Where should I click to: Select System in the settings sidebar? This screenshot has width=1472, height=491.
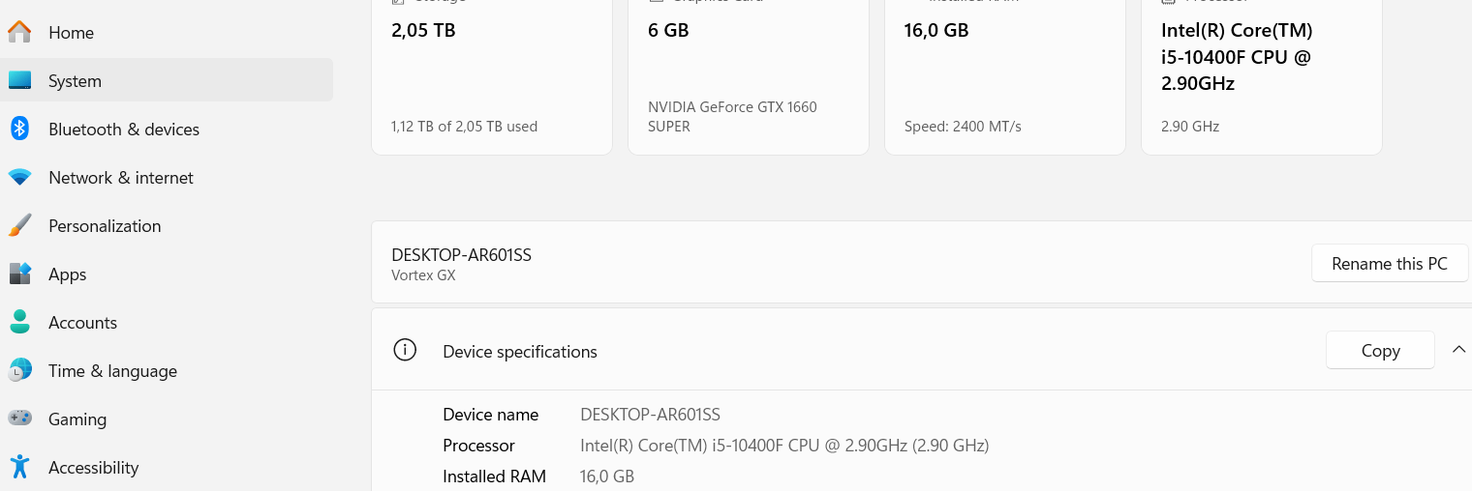click(x=75, y=81)
